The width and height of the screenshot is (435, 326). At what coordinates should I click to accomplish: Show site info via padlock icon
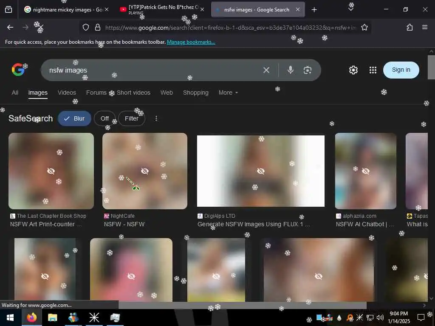click(98, 27)
